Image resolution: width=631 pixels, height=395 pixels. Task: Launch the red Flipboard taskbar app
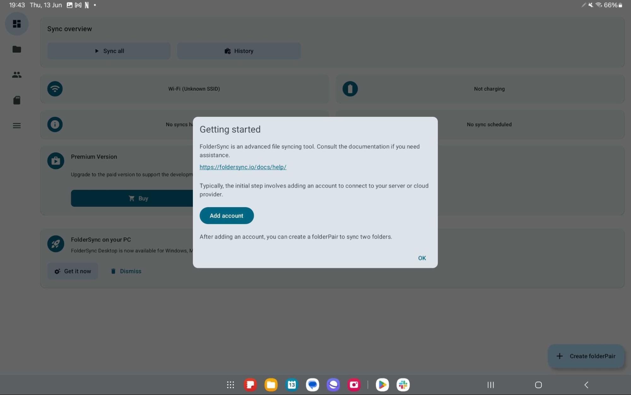pyautogui.click(x=250, y=385)
